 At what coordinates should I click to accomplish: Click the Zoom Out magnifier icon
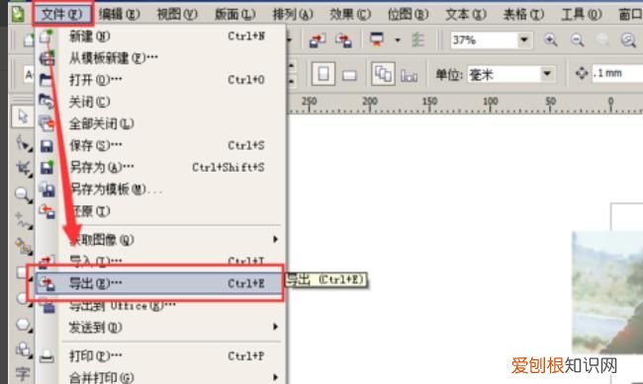click(577, 40)
